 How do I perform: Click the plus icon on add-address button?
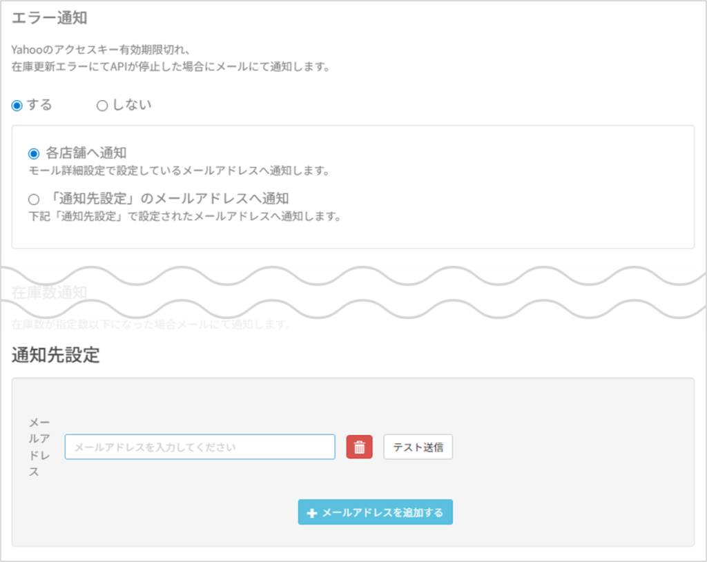click(311, 513)
